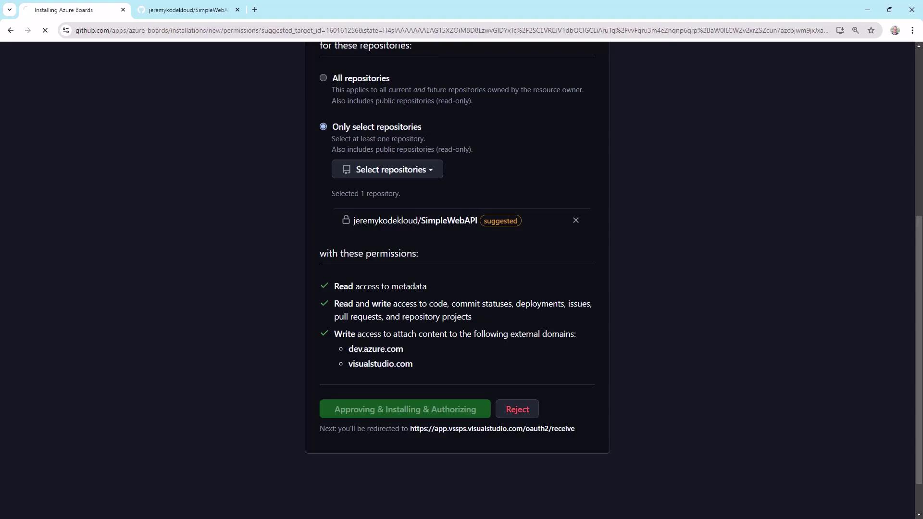Screen dimensions: 923x519
Task: Open the zoom magnifier in the address bar
Action: 856,30
